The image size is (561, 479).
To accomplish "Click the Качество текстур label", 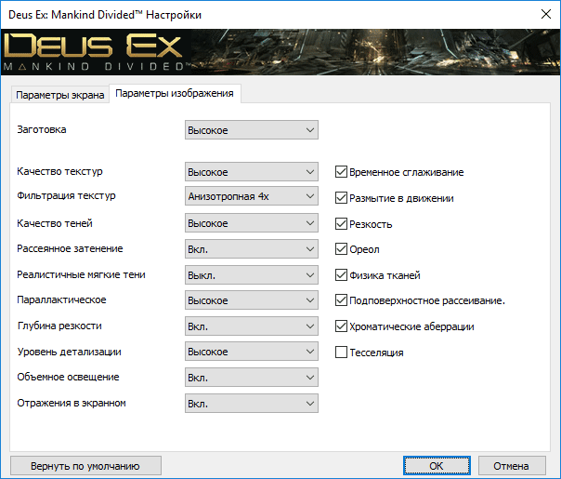I will coord(59,171).
